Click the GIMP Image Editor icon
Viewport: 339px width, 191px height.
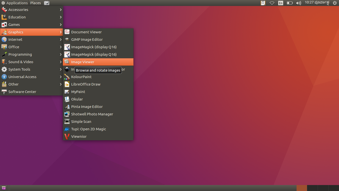(67, 39)
